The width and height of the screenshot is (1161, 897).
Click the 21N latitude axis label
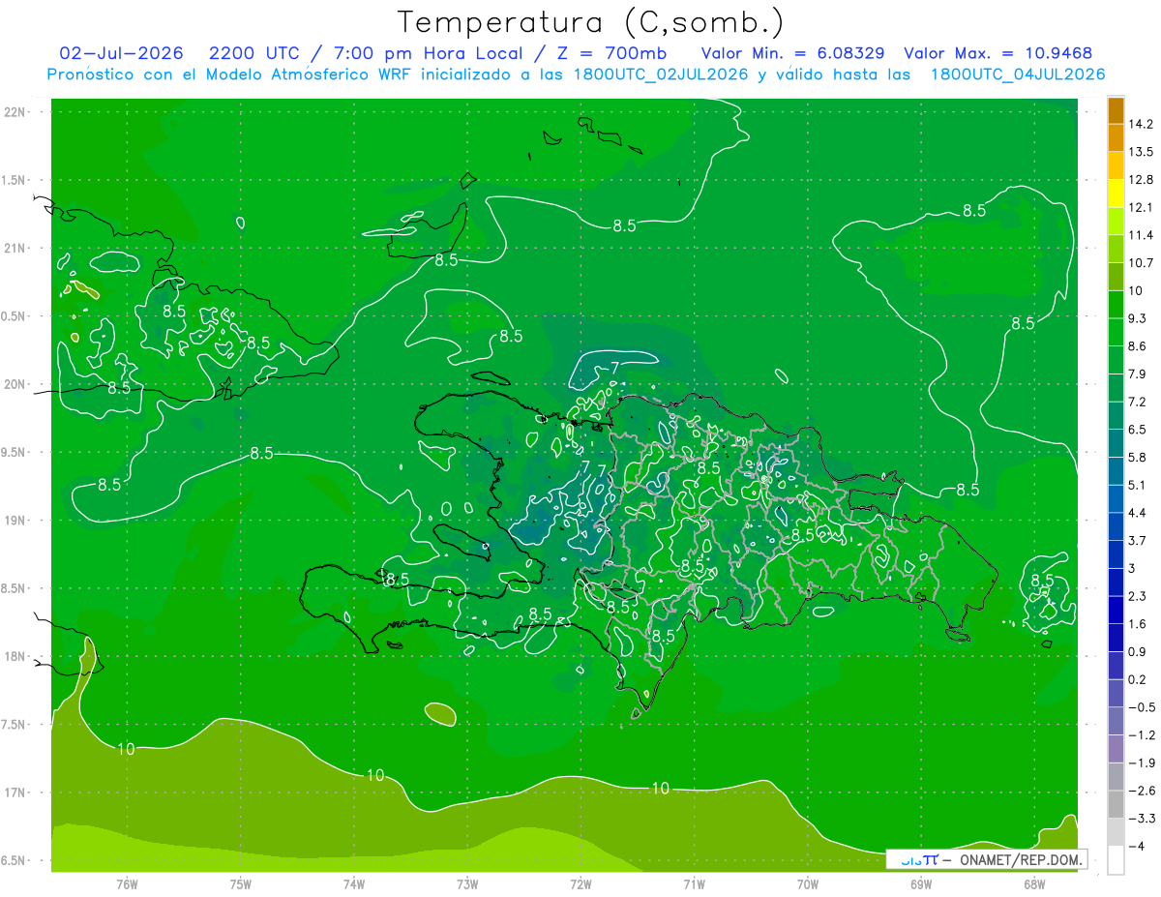pos(14,248)
